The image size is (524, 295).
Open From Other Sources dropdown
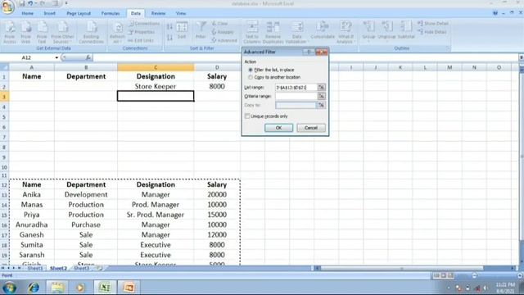coord(62,32)
